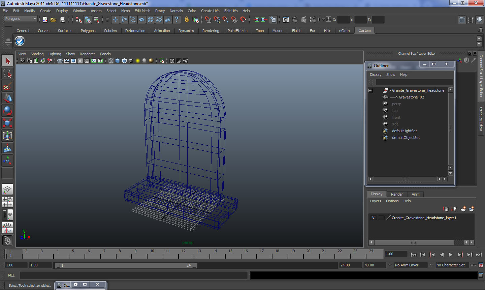Toggle Snap to curves magnet icon
Screen dimensions: 485x290
click(217, 20)
